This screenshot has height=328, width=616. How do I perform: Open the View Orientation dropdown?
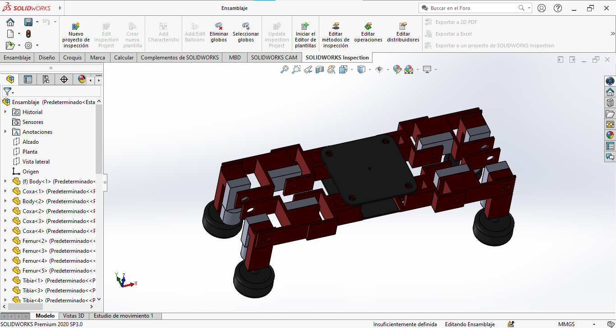click(x=352, y=69)
